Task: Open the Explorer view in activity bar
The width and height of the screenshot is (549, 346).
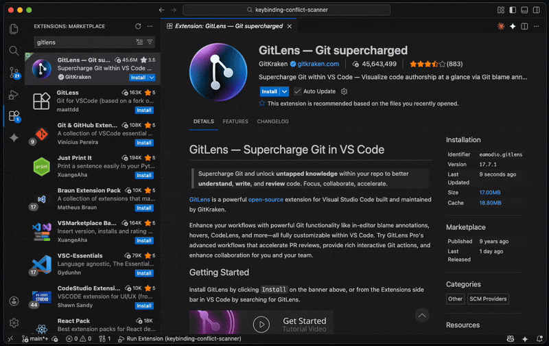Action: [14, 28]
